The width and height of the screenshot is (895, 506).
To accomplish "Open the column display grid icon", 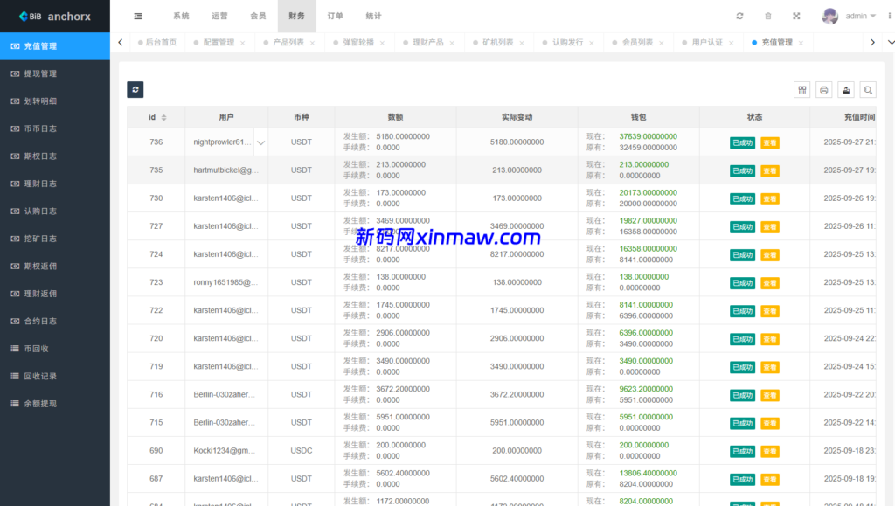I will (x=801, y=89).
